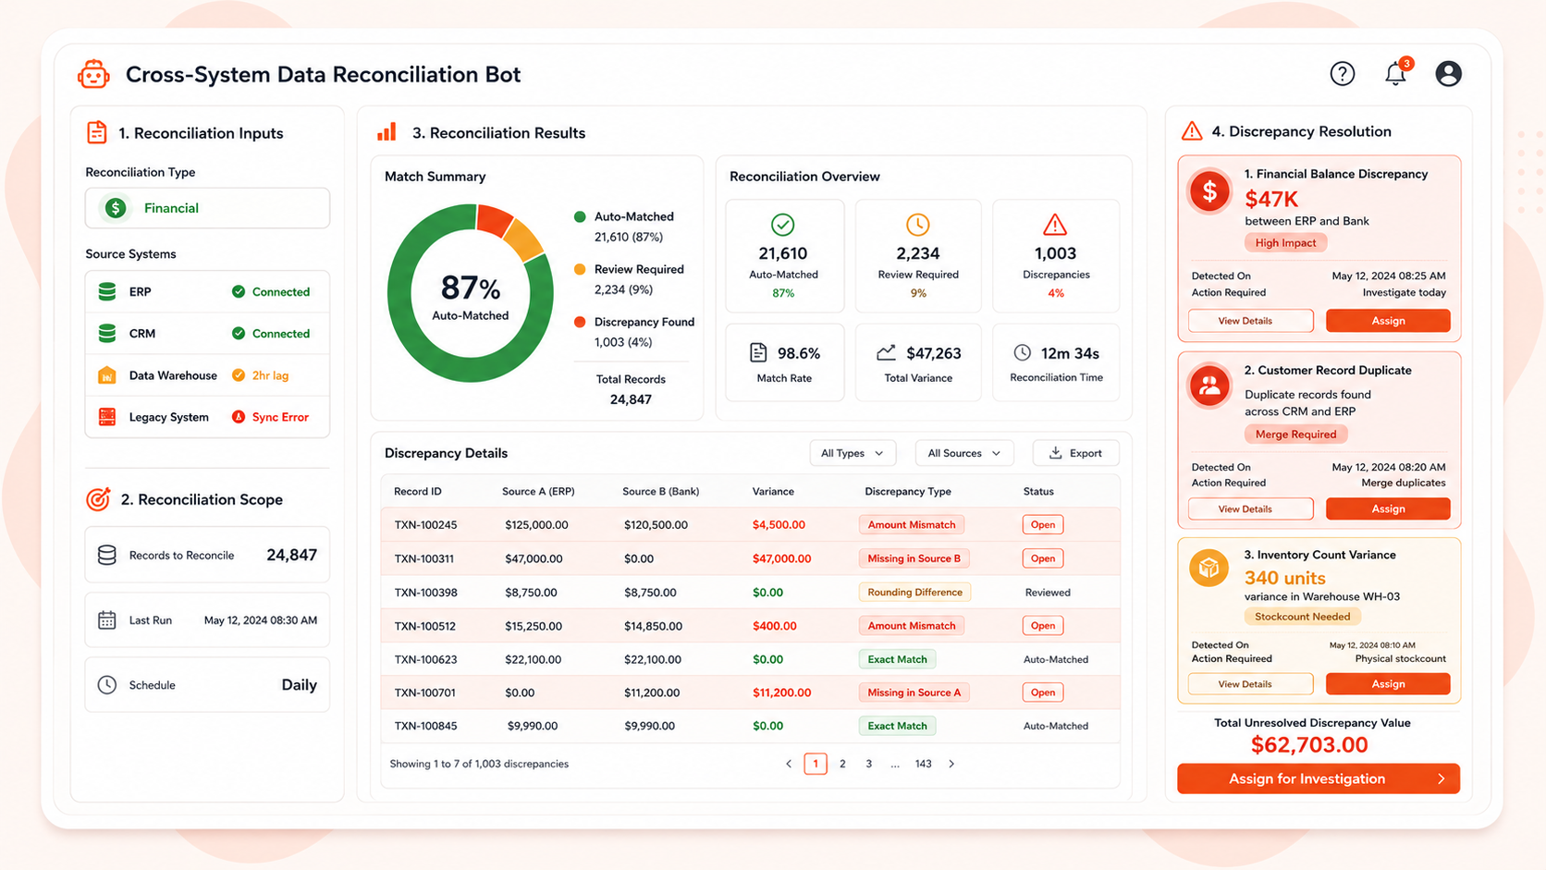Image resolution: width=1546 pixels, height=870 pixels.
Task: Open the Reconciliation Type Financial selector
Action: [207, 208]
